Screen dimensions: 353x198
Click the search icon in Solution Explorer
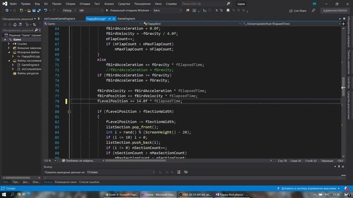click(36, 30)
